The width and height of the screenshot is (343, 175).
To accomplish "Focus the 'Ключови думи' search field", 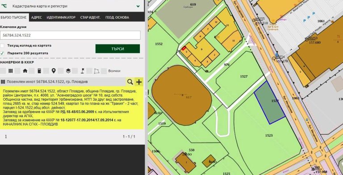I will [x=70, y=35].
